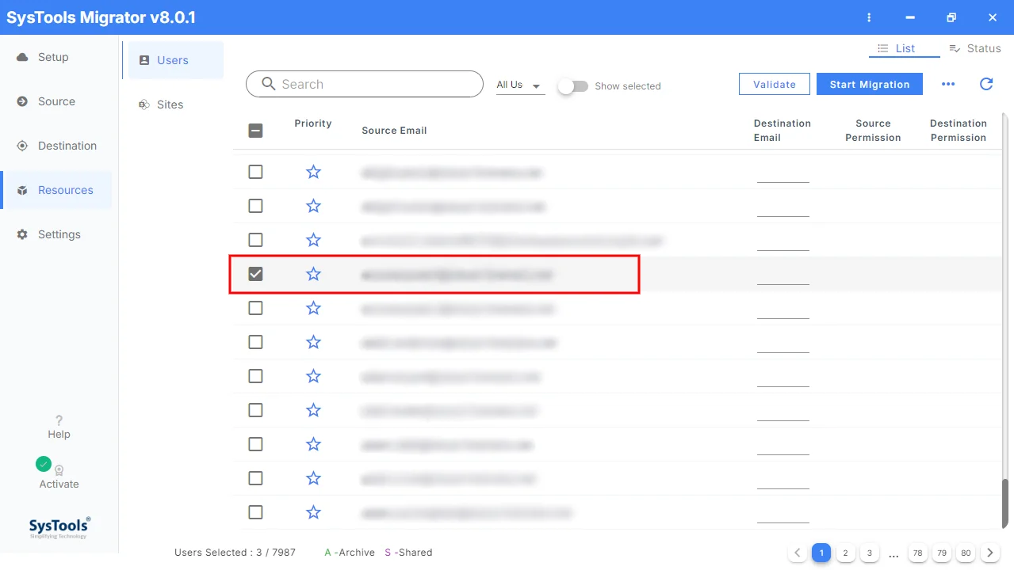Go to the Source section

point(55,101)
